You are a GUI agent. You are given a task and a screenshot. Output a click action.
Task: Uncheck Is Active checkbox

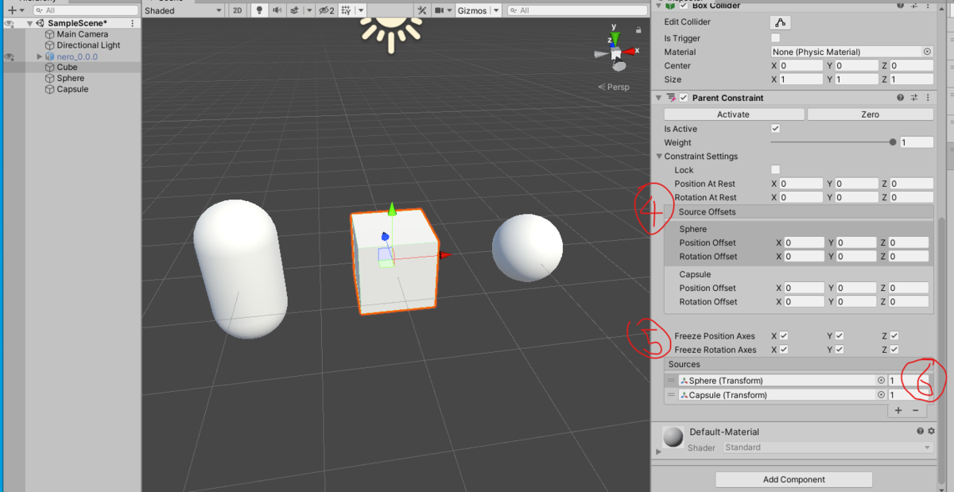coord(776,129)
